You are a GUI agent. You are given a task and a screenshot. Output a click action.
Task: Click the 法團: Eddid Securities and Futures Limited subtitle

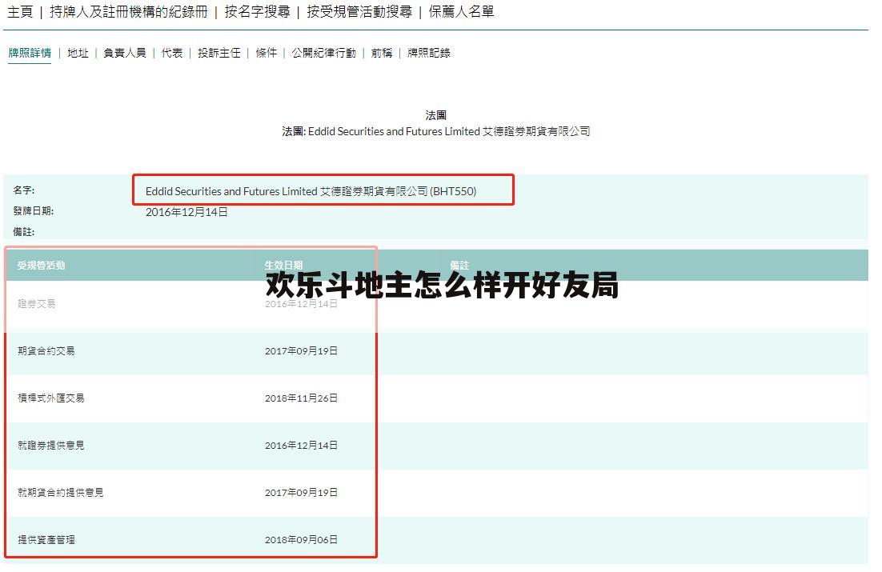(x=436, y=132)
